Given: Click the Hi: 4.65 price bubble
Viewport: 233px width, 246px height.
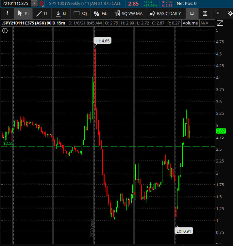Looking at the screenshot, I should (102, 41).
